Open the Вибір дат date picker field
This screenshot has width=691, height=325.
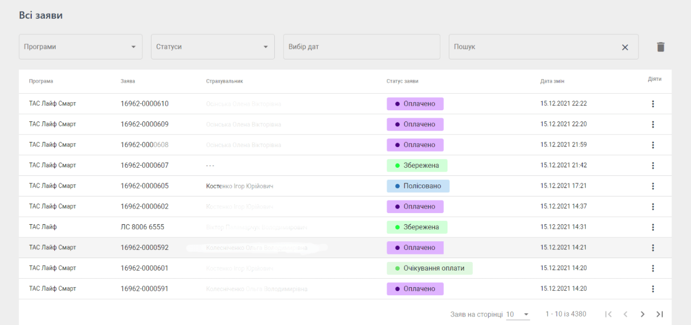(361, 47)
